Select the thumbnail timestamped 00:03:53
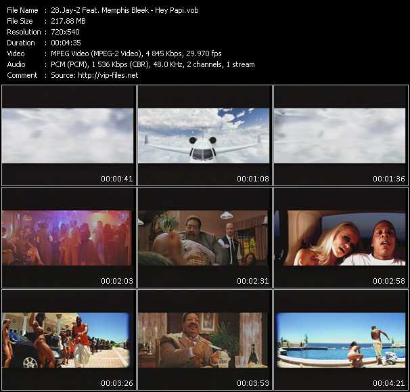The image size is (410, 392). tap(205, 340)
